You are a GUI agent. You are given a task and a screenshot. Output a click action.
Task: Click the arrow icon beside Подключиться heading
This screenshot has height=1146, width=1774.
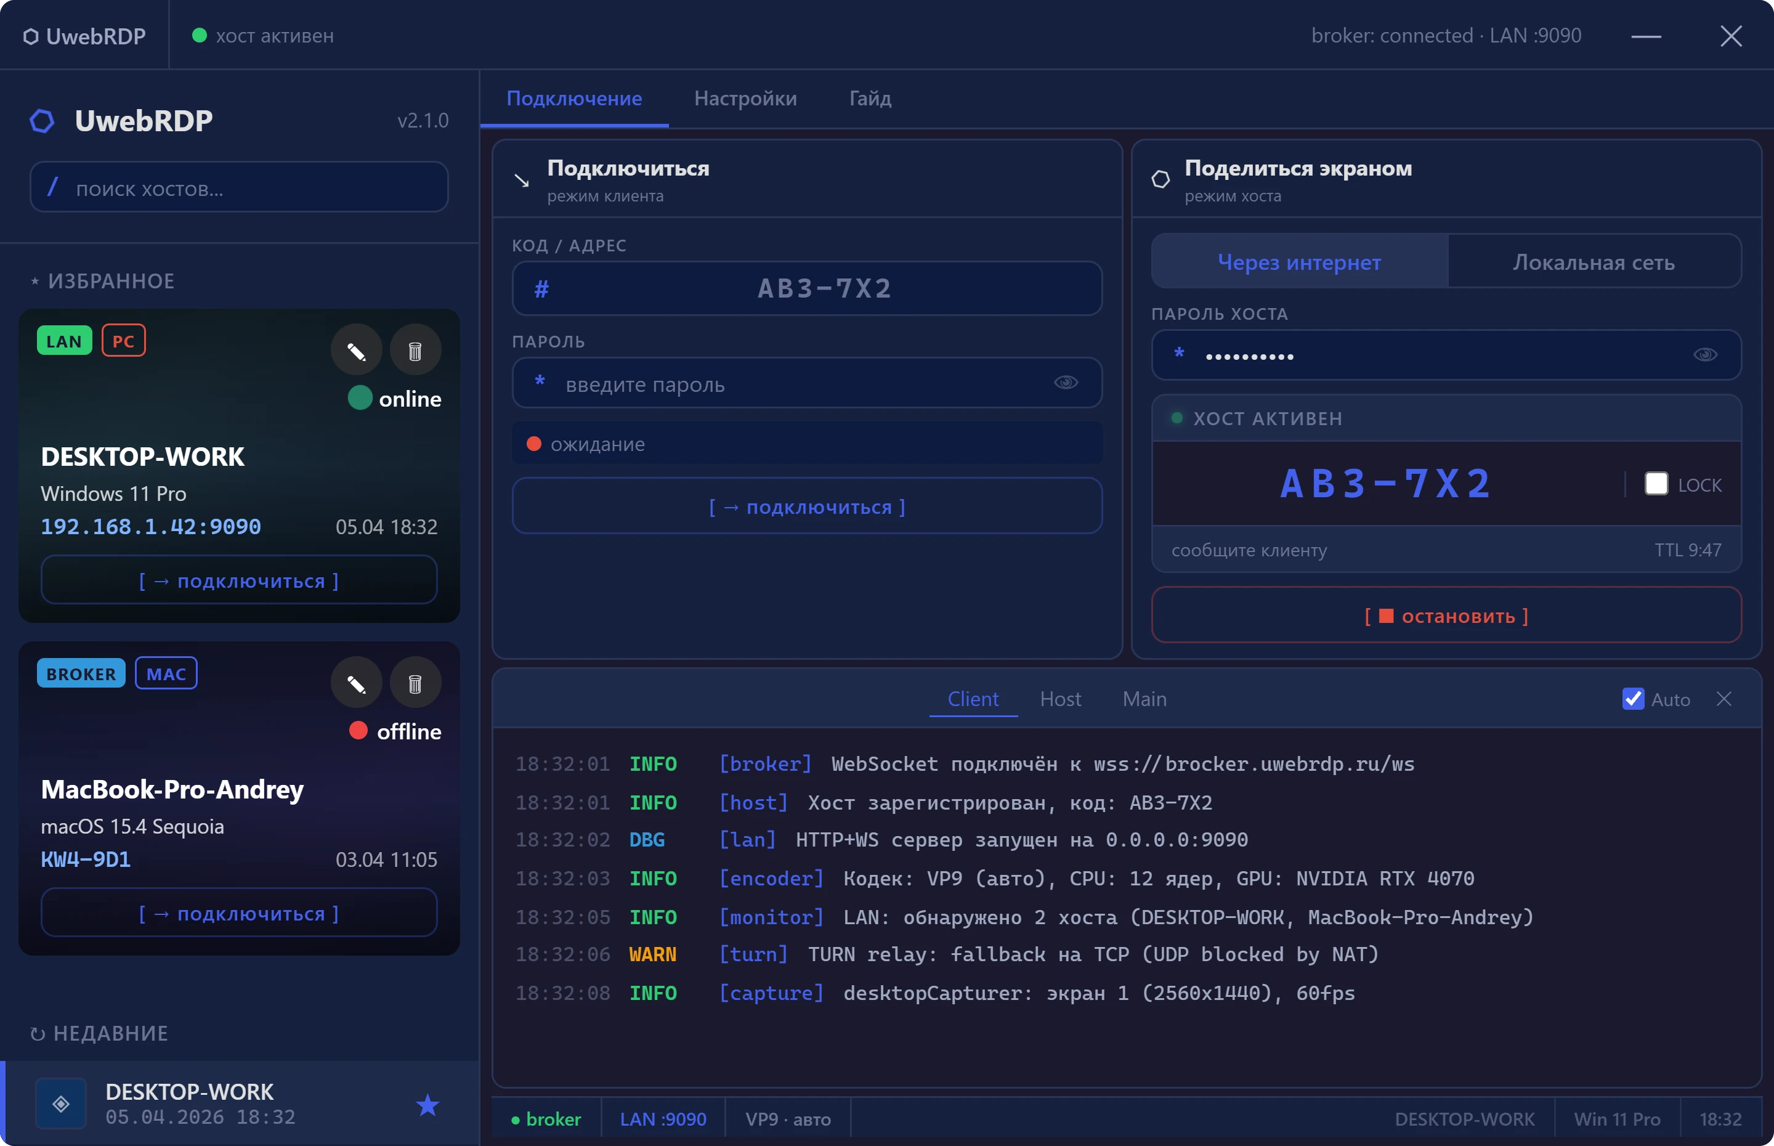pos(522,180)
